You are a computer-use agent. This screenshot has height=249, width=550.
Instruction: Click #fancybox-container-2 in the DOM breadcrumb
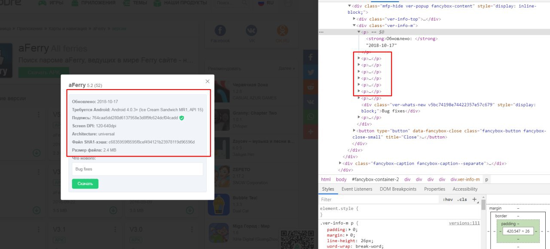pyautogui.click(x=375, y=180)
